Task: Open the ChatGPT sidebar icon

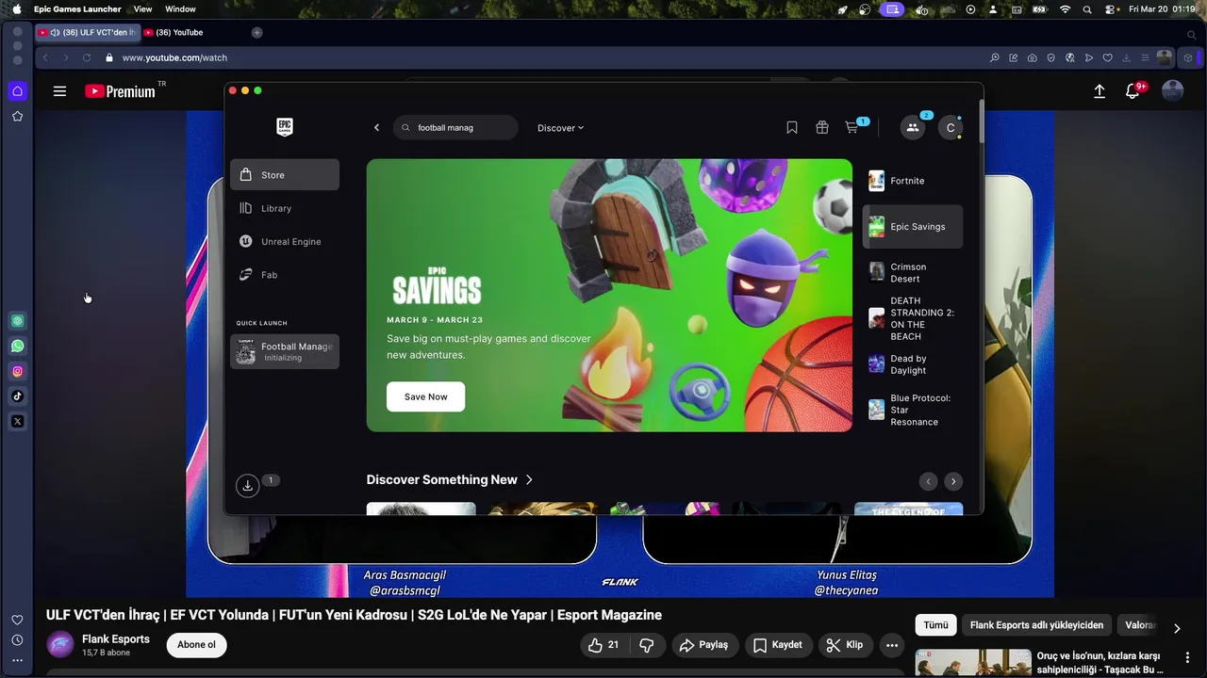Action: pos(17,321)
